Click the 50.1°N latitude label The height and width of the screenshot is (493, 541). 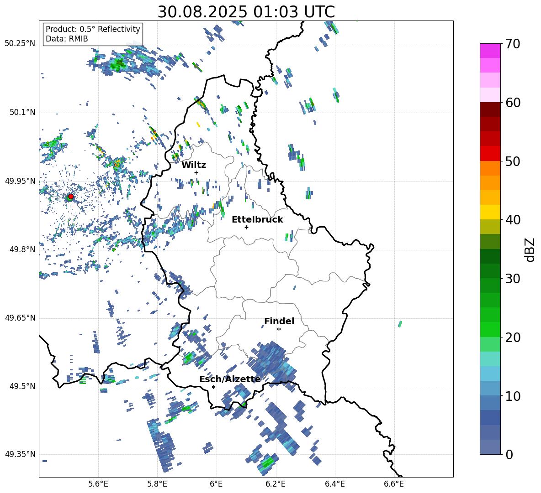pyautogui.click(x=22, y=113)
